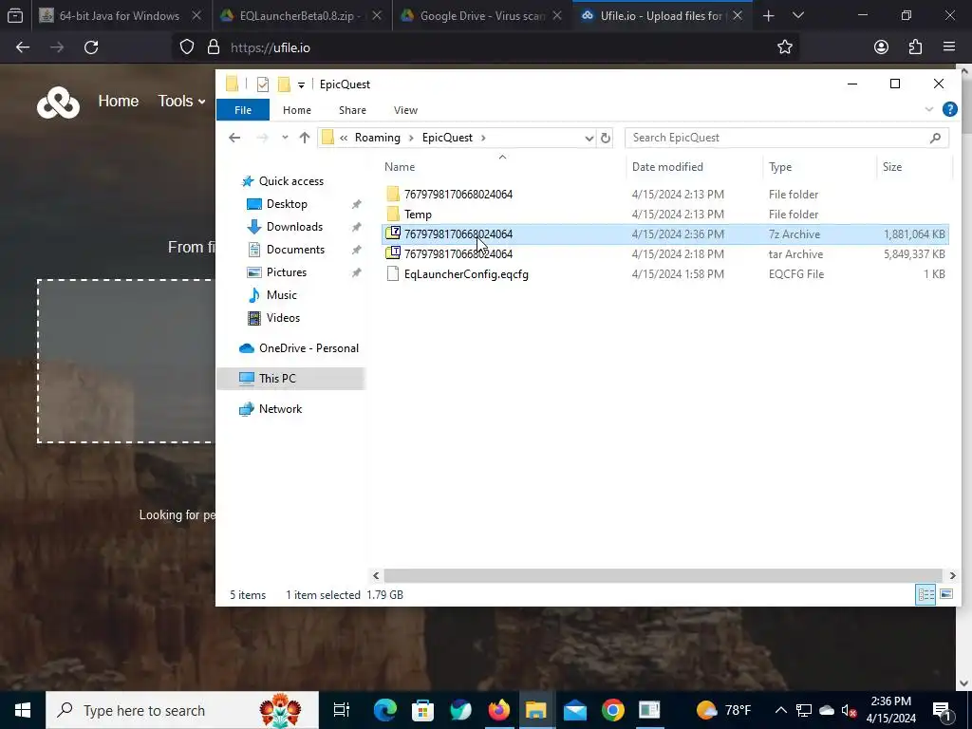Sort files by Type column
This screenshot has height=729, width=972.
point(780,167)
